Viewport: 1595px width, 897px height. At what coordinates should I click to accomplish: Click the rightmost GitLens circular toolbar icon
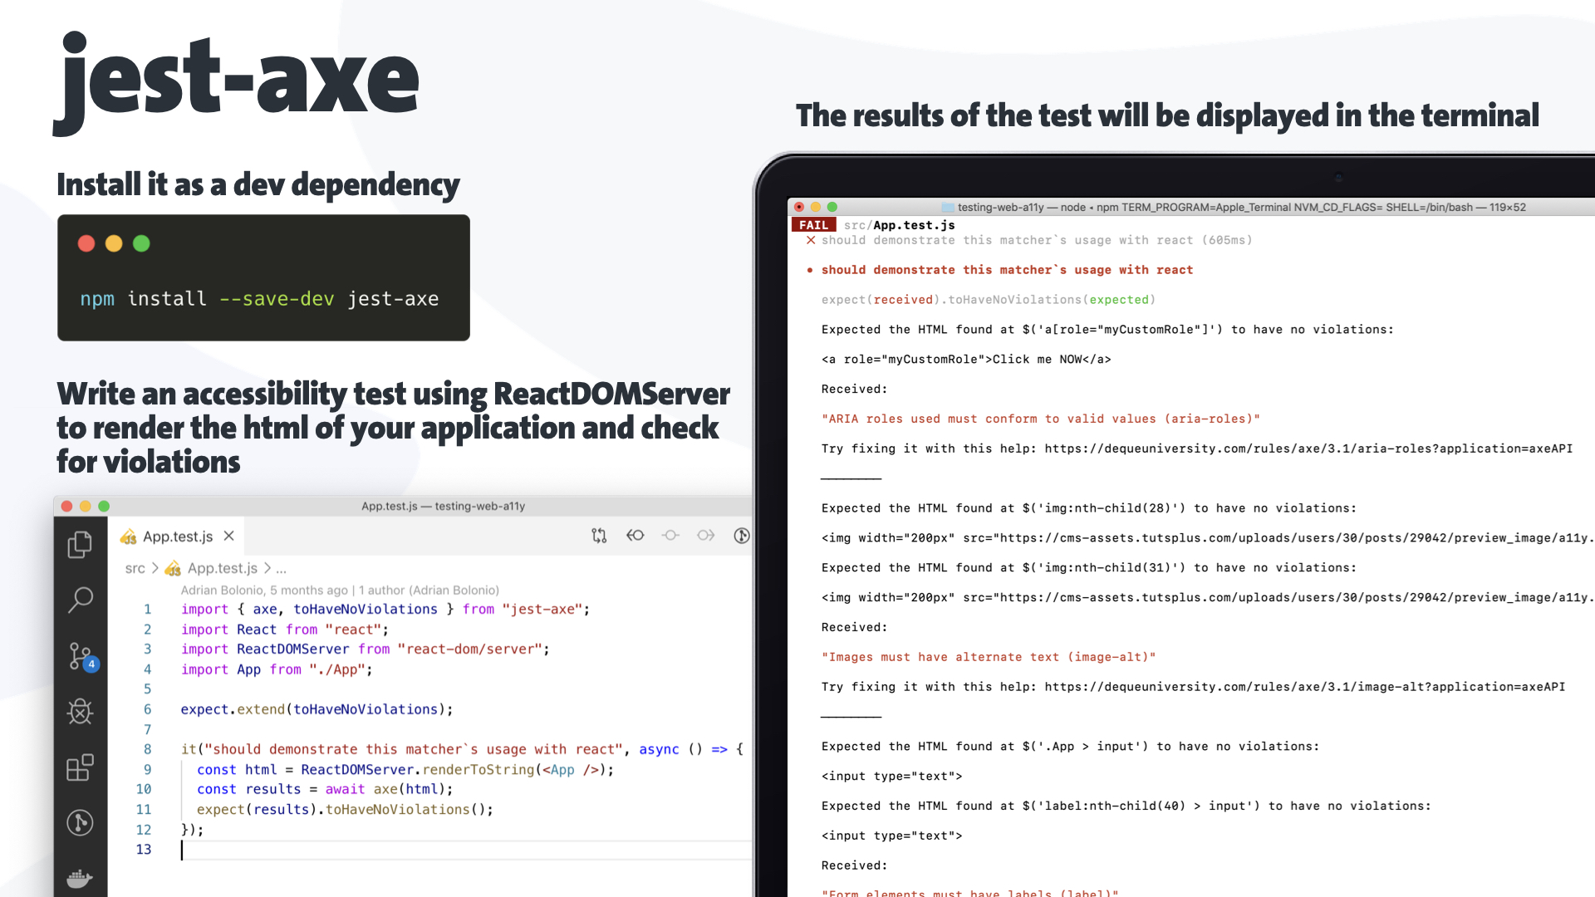tap(742, 536)
